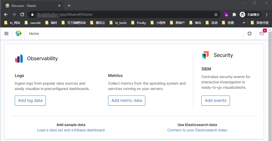
Task: Open a new browser tab
Action: 69,6
